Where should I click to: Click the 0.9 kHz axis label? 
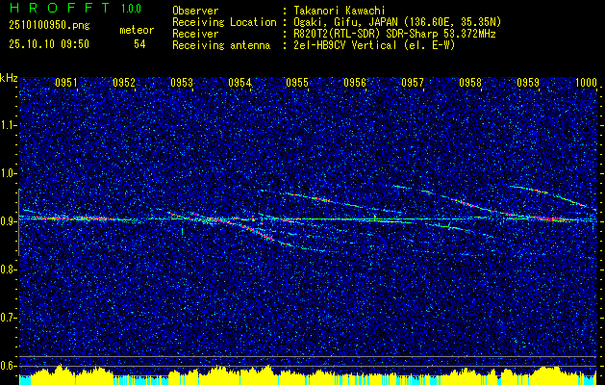click(x=9, y=221)
